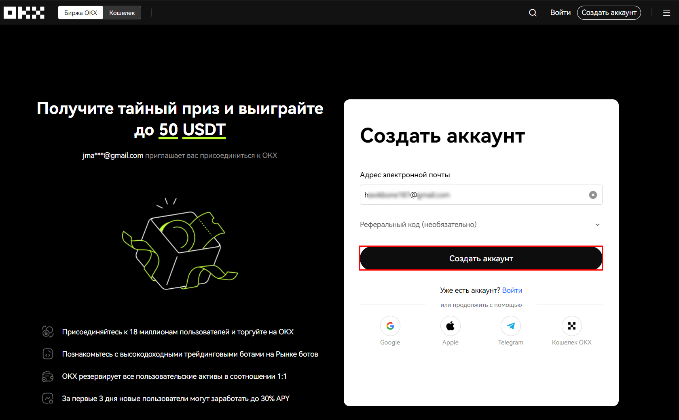Viewport: 679px width, 420px height.
Task: Clear the email field with X icon
Action: 593,195
